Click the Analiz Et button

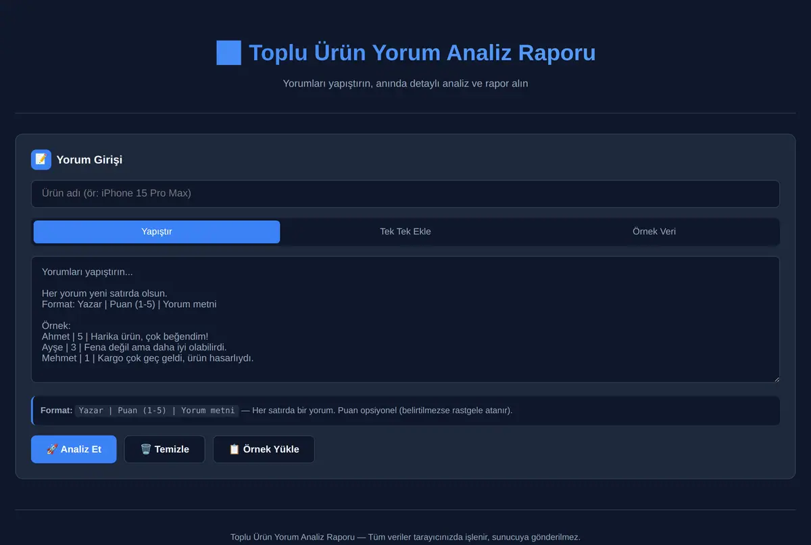(74, 449)
